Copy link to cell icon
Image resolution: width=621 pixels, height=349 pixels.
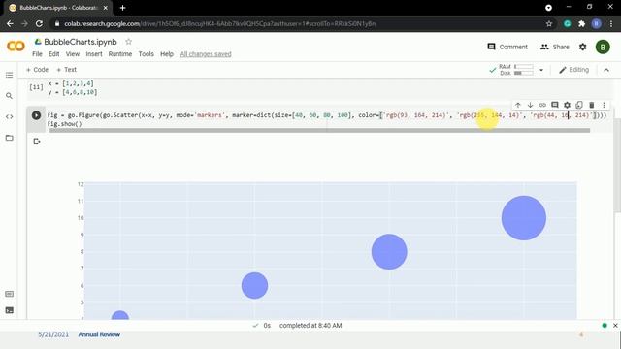click(x=542, y=105)
